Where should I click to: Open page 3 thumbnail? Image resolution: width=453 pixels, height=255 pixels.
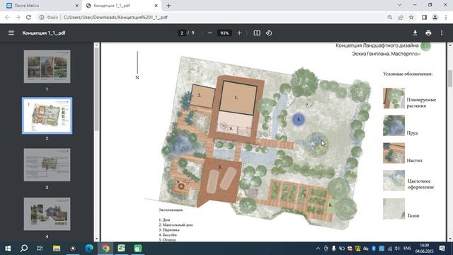pos(47,165)
